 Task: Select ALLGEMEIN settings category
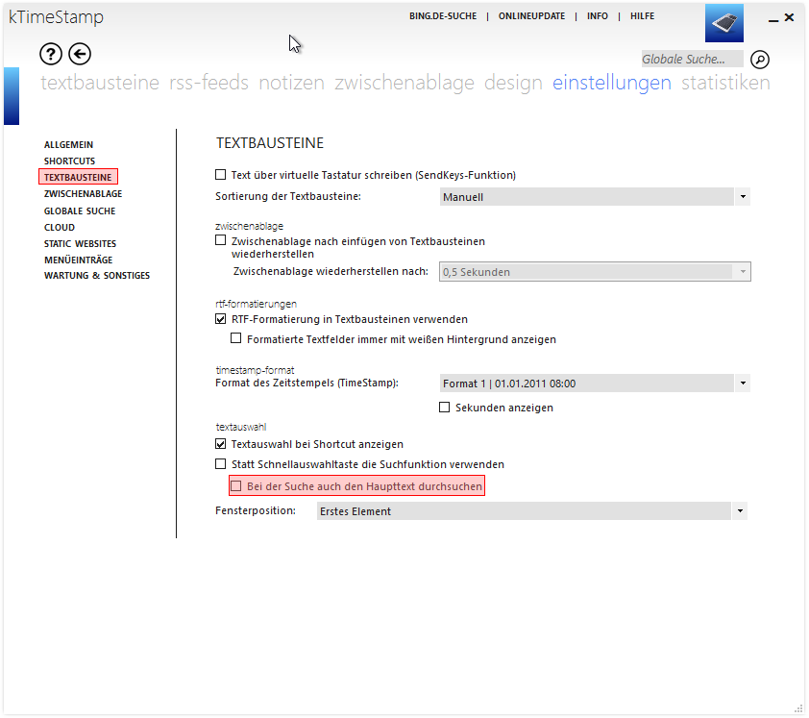tap(68, 145)
